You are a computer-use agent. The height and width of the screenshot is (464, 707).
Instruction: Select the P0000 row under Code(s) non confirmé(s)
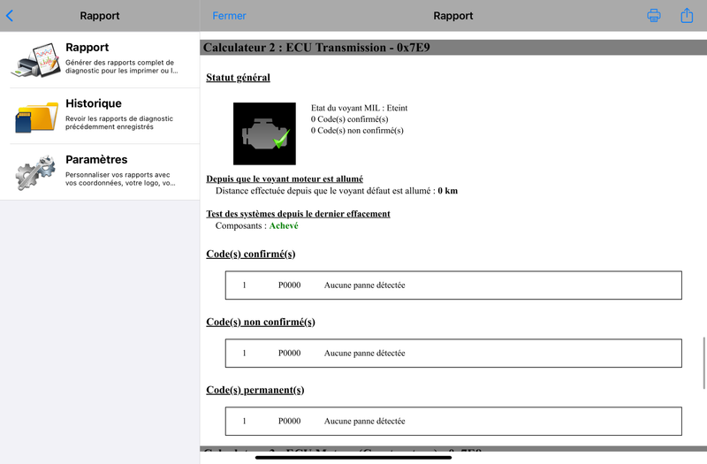pos(453,353)
